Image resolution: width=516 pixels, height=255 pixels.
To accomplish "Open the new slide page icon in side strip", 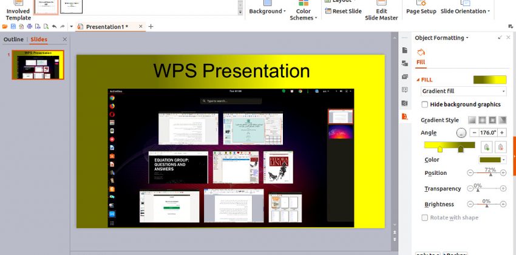I will [x=405, y=50].
